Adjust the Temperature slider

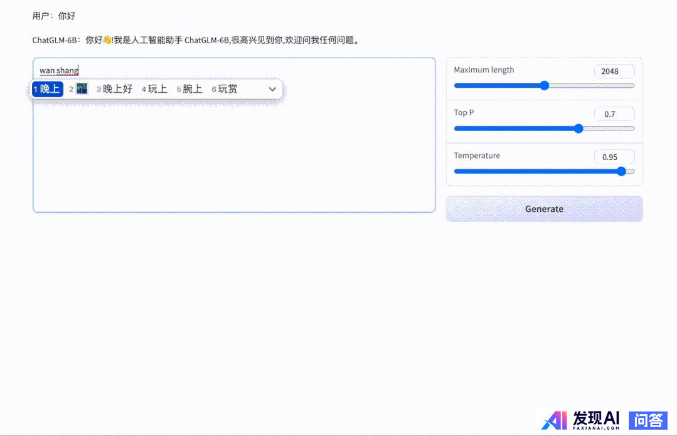pos(544,171)
